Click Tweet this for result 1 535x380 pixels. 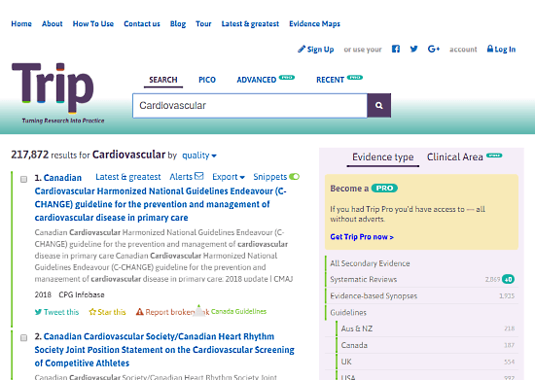click(x=56, y=312)
